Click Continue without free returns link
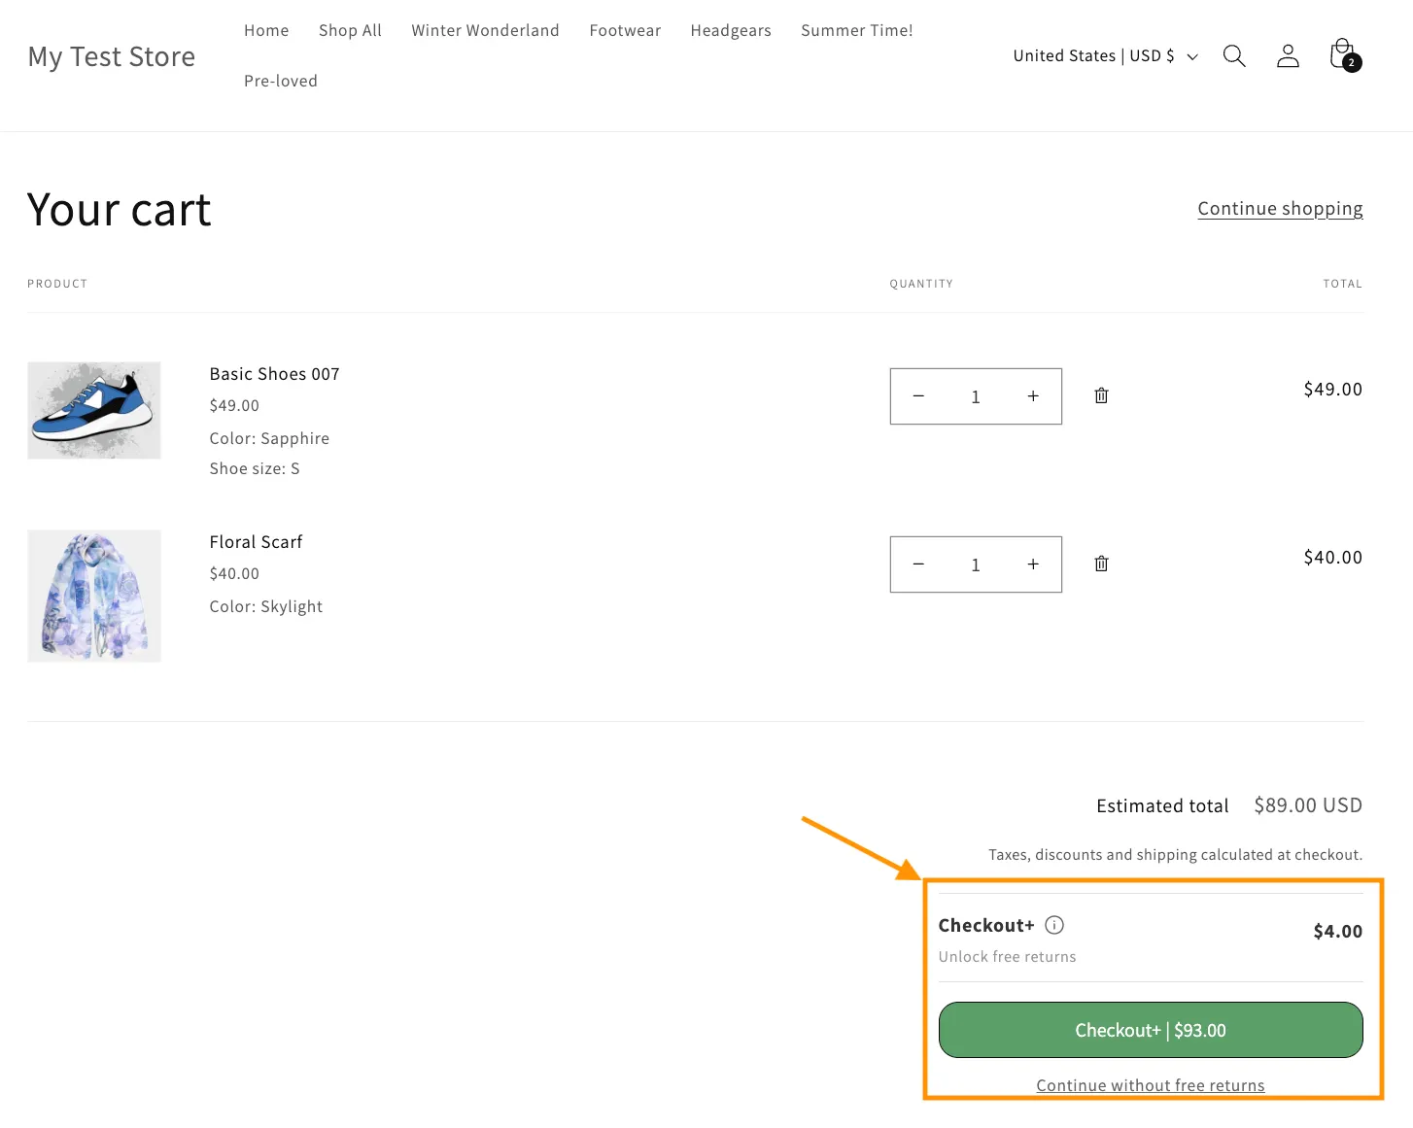1413x1128 pixels. click(1150, 1085)
